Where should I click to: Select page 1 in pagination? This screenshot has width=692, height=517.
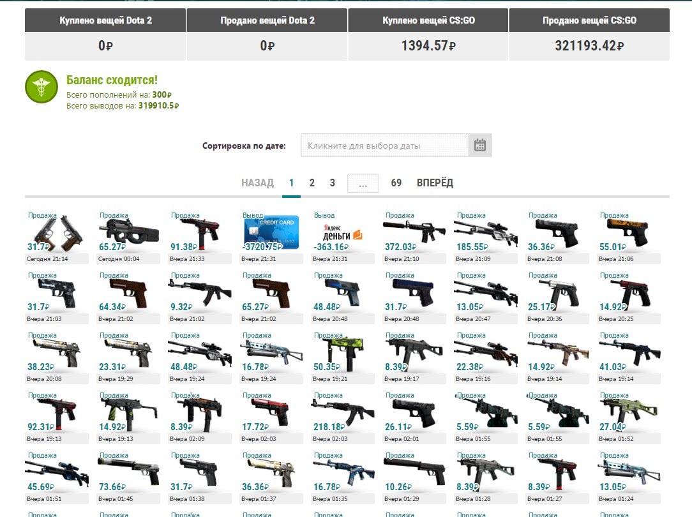pos(291,183)
